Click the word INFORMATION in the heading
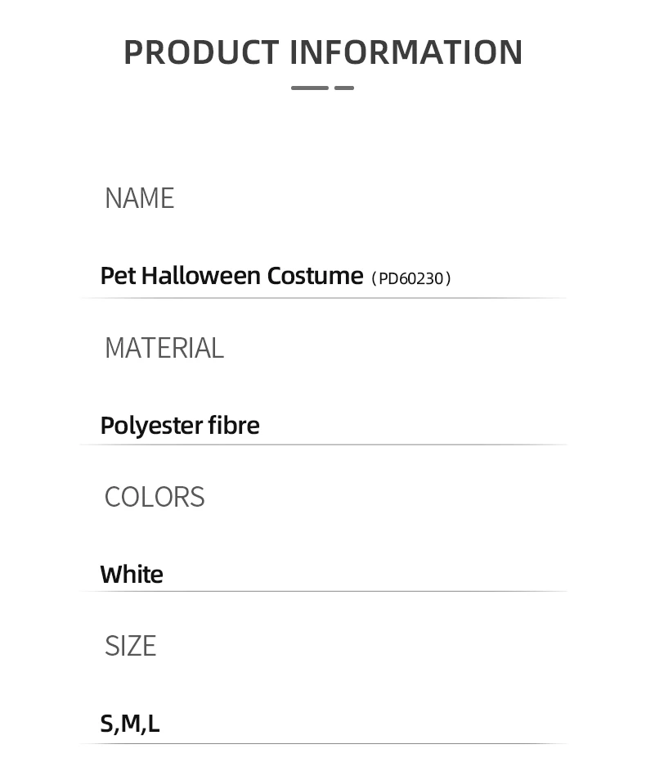 click(x=406, y=52)
